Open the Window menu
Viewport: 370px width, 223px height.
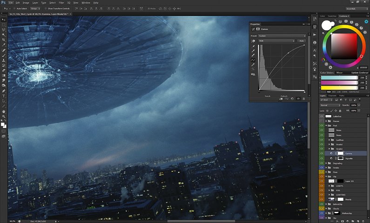(86, 3)
